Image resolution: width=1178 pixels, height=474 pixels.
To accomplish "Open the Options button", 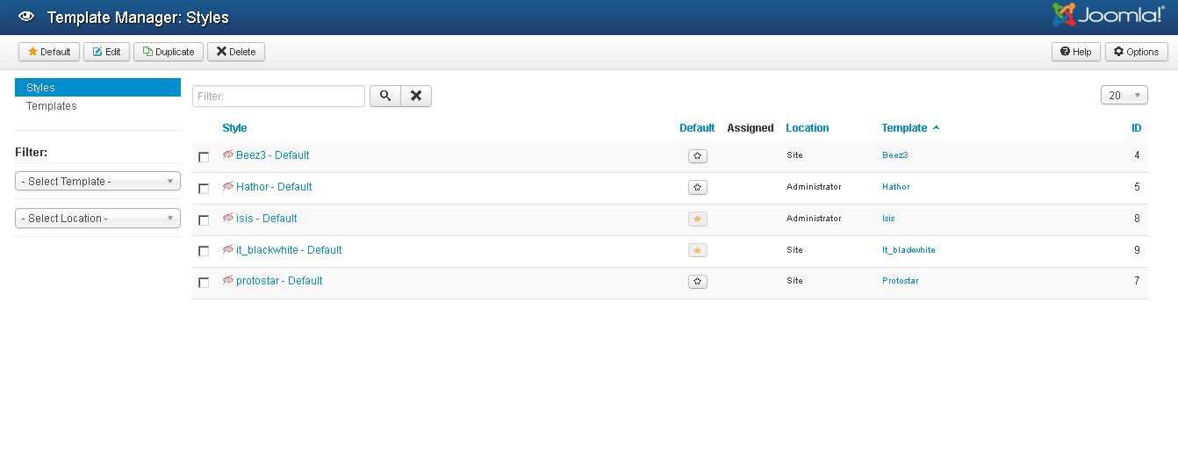I will [x=1137, y=52].
